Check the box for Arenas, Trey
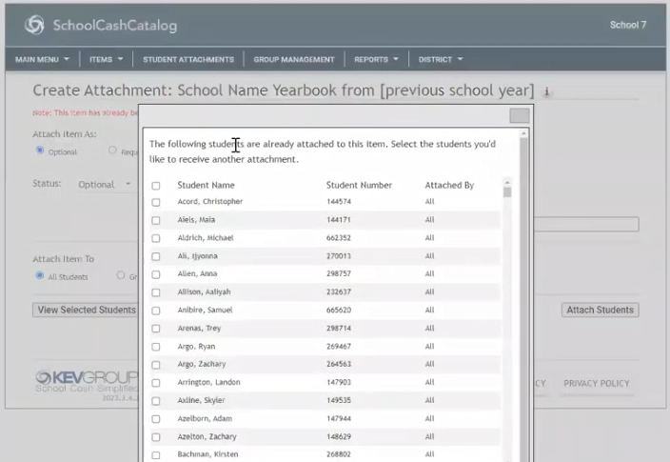Image resolution: width=670 pixels, height=462 pixels. coord(156,329)
